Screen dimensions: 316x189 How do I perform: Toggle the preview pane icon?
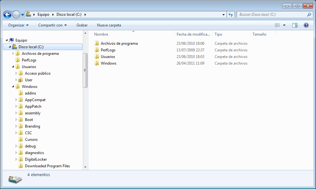[x=295, y=25]
